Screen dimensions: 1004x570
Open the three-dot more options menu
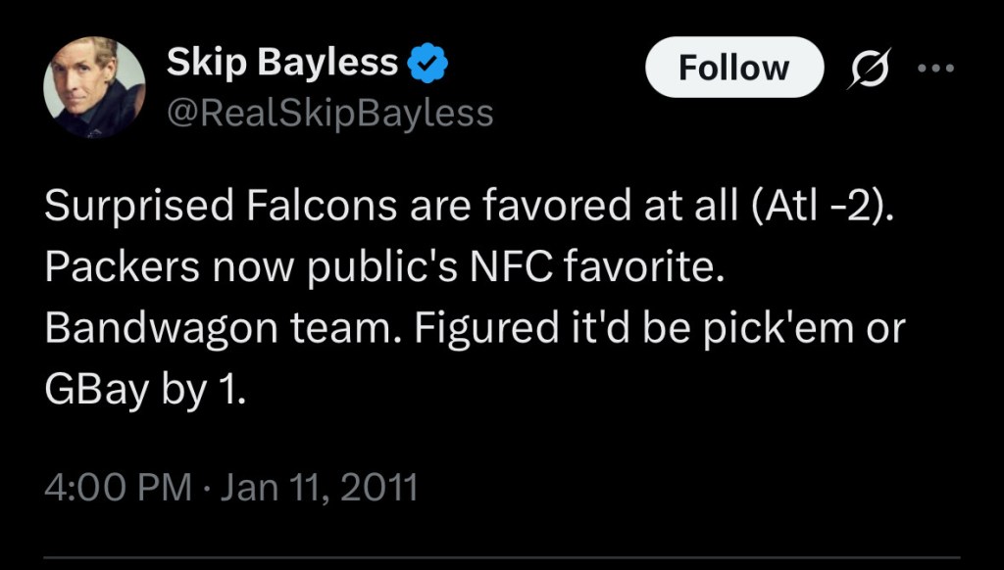(x=934, y=68)
